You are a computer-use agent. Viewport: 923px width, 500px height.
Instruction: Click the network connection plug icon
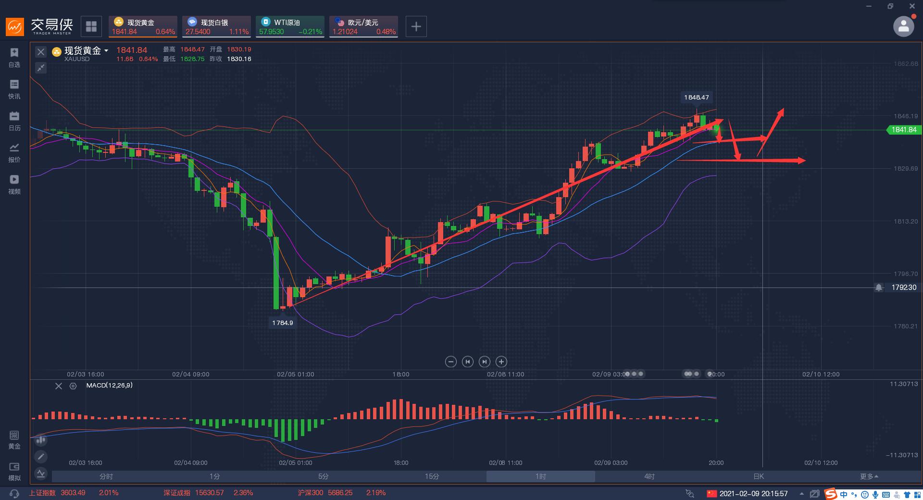pos(690,494)
